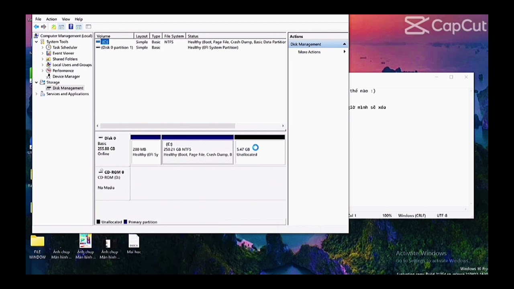Collapse the Disk Management actions section

coord(344,44)
